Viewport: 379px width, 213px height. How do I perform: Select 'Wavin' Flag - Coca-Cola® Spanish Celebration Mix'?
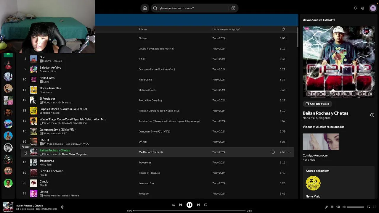point(73,119)
